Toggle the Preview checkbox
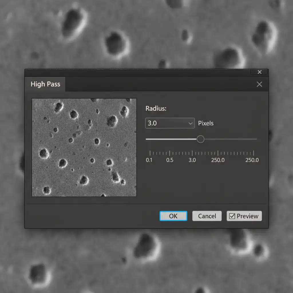Image resolution: width=293 pixels, height=293 pixels. click(x=232, y=216)
